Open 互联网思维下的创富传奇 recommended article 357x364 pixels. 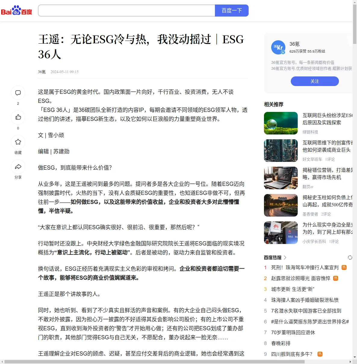pos(328,146)
